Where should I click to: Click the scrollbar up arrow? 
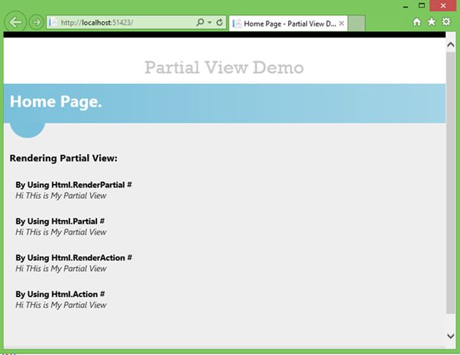click(x=451, y=45)
